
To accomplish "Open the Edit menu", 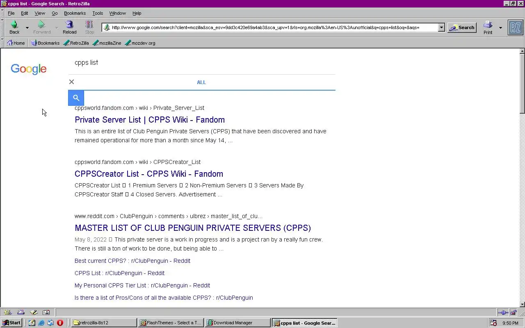I will [25, 13].
